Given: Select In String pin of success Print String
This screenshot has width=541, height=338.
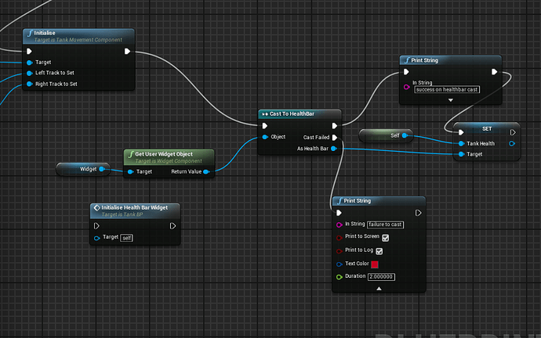Looking at the screenshot, I should click(407, 87).
